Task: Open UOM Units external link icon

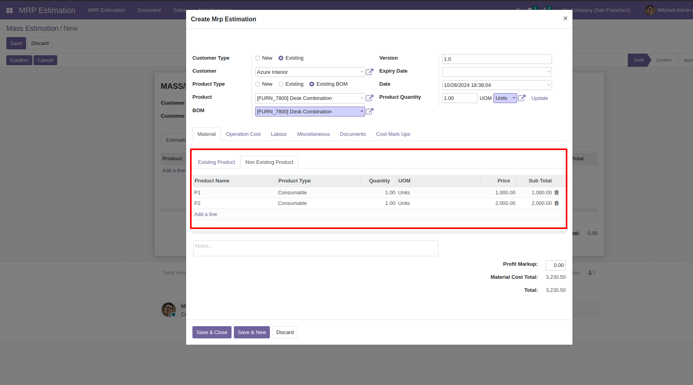Action: click(x=522, y=98)
